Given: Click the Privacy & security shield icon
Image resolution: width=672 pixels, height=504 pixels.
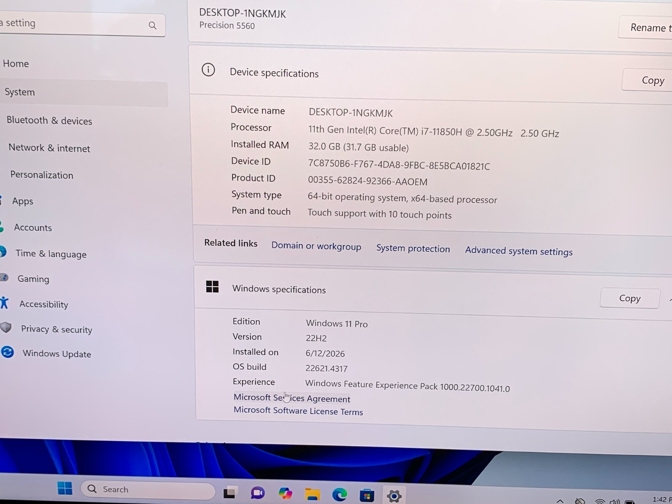Looking at the screenshot, I should point(6,328).
